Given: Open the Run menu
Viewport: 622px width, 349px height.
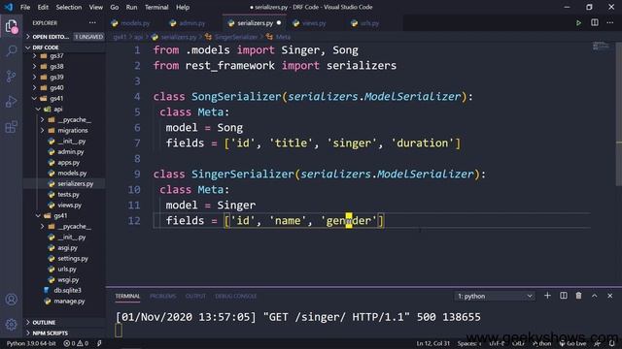Looking at the screenshot, I should (x=131, y=7).
